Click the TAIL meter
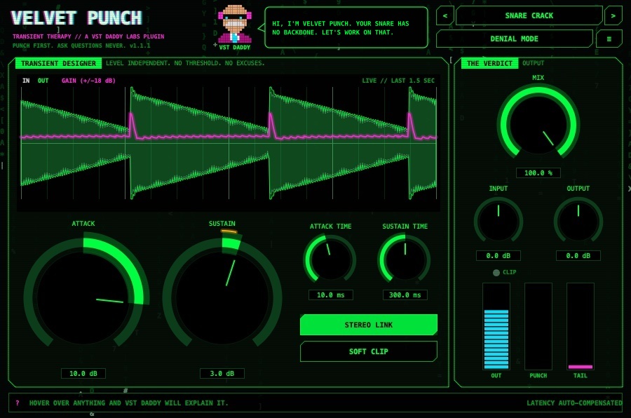 click(x=581, y=327)
